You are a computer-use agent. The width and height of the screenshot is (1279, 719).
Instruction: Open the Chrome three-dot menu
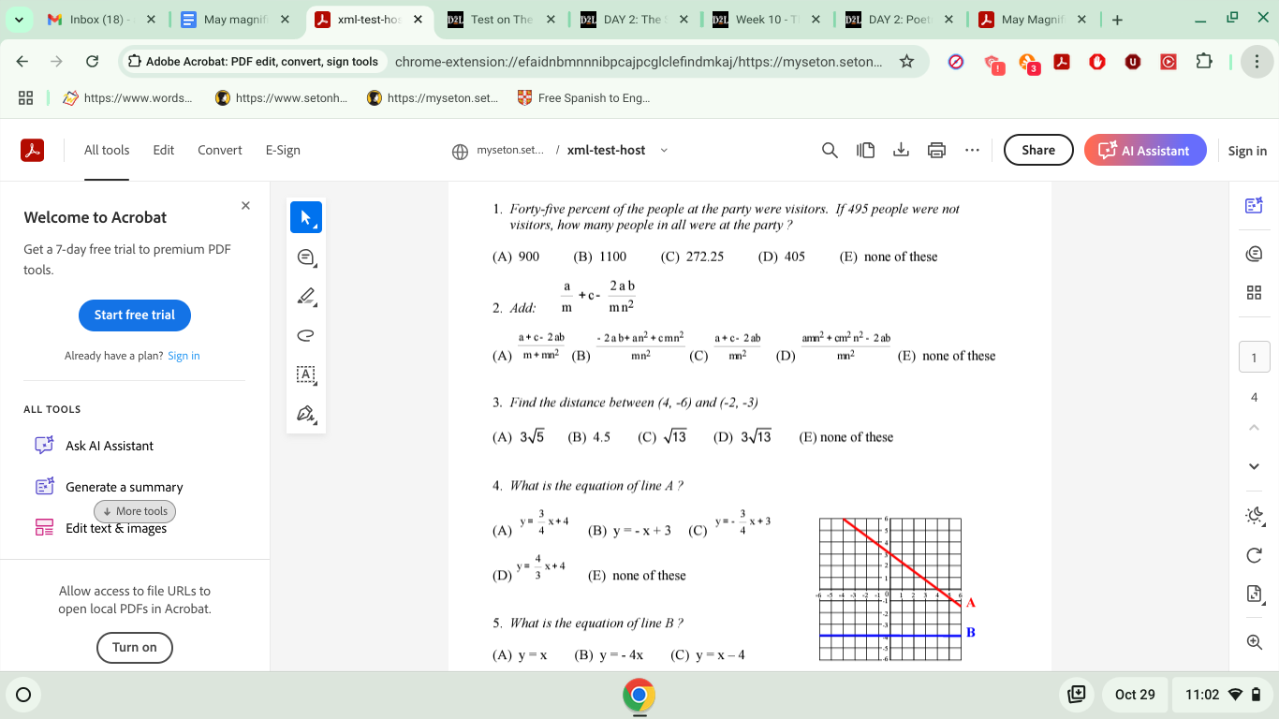[1257, 62]
